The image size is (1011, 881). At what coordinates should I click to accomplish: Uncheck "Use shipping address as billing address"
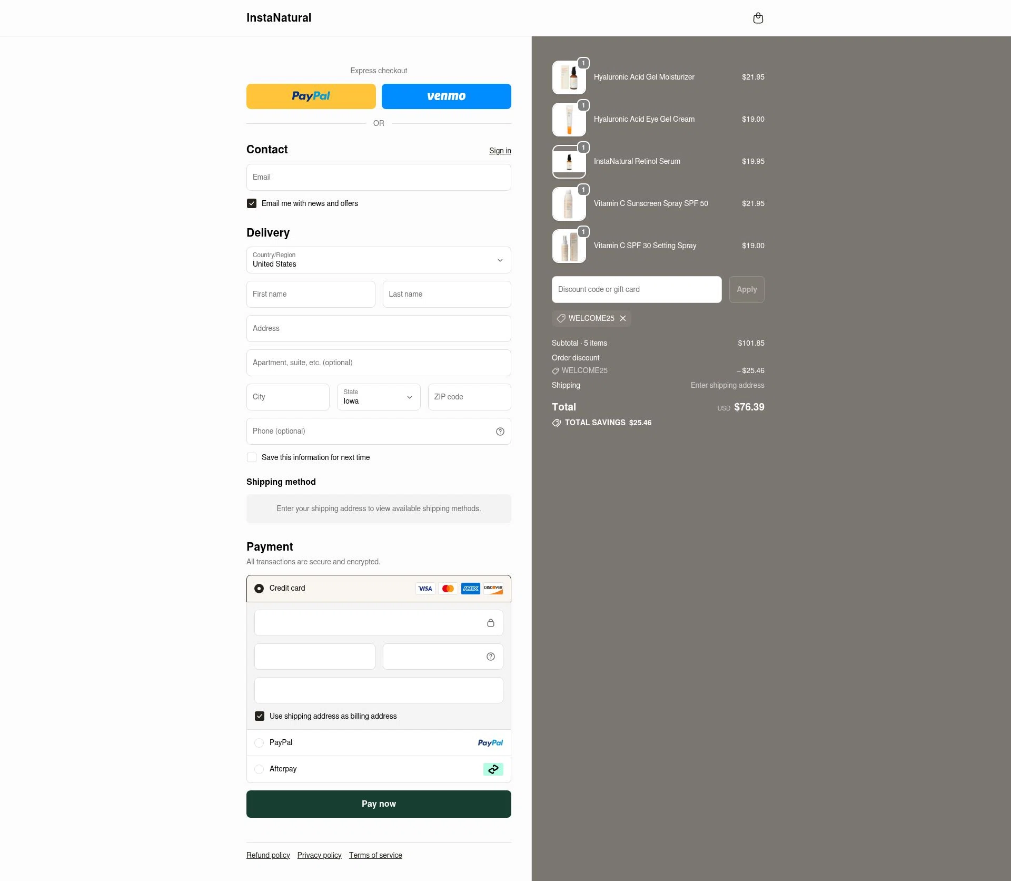(259, 716)
